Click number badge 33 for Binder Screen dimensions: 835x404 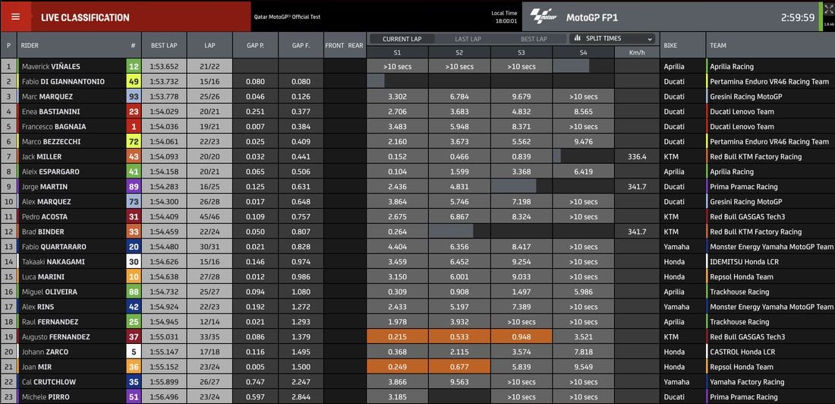pos(133,232)
